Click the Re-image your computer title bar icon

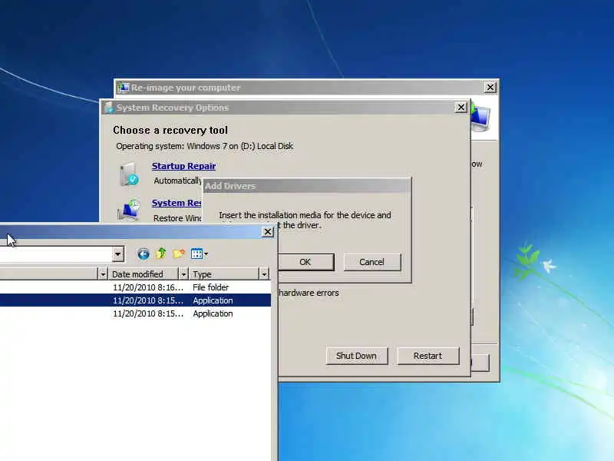(123, 88)
